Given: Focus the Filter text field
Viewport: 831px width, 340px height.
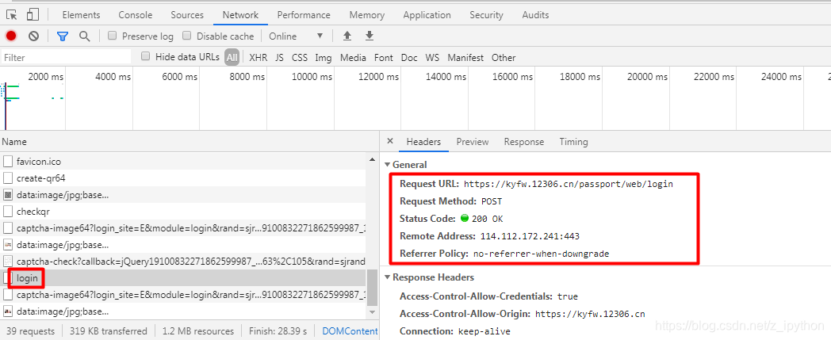Looking at the screenshot, I should point(66,57).
